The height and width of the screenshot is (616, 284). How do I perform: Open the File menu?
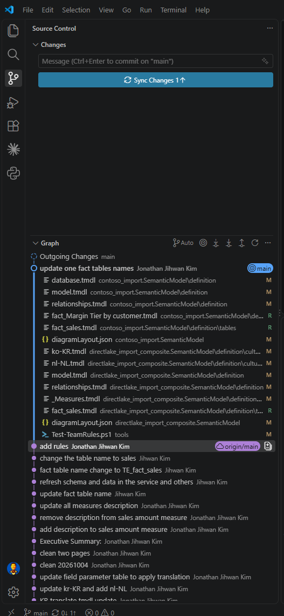coord(28,10)
